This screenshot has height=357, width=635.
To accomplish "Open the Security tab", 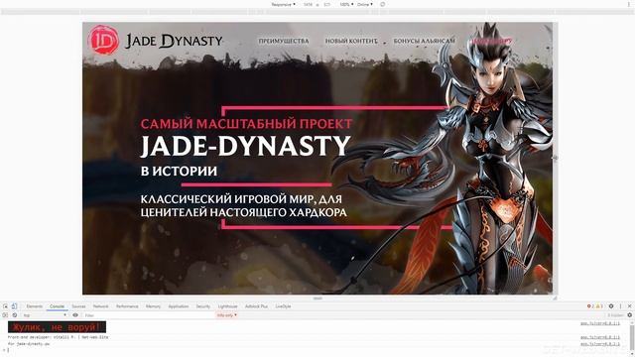I will (203, 306).
